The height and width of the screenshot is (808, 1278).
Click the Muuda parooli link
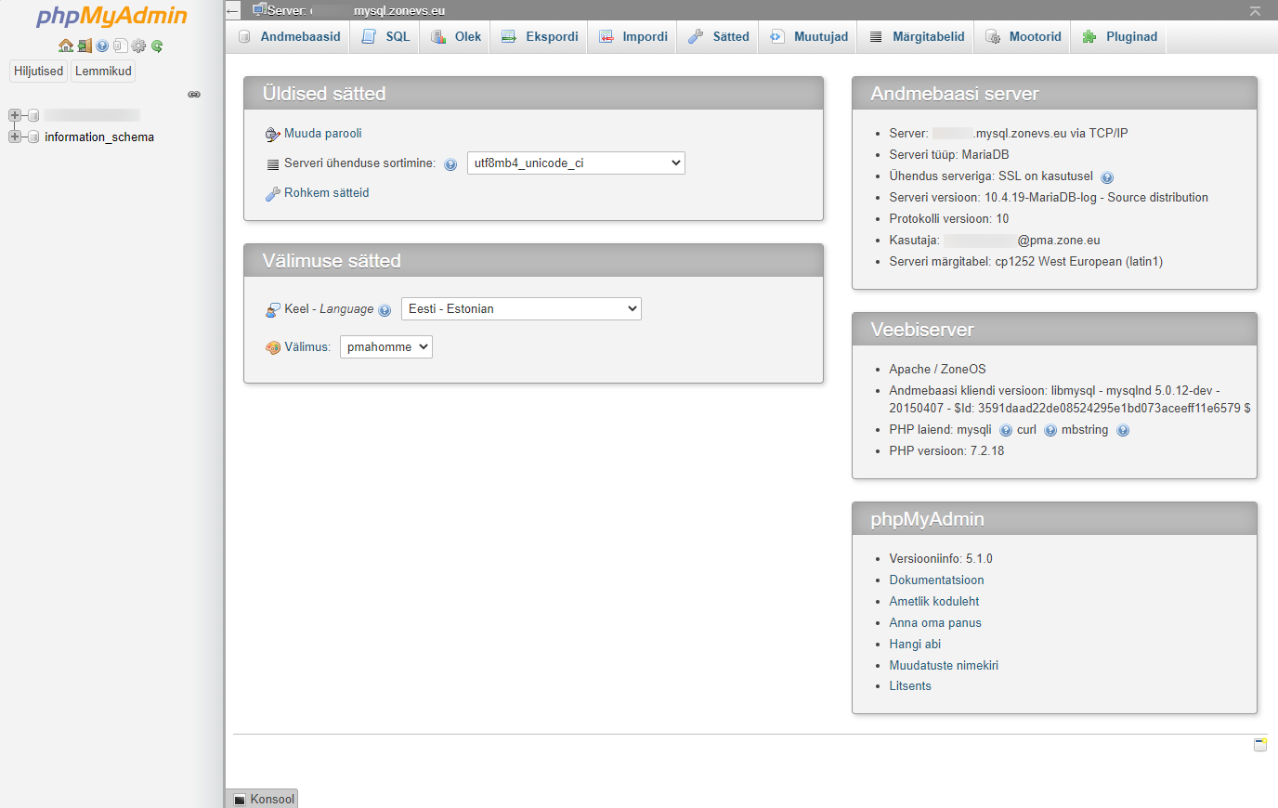tap(322, 134)
